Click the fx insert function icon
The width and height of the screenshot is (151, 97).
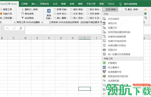coord(21,28)
